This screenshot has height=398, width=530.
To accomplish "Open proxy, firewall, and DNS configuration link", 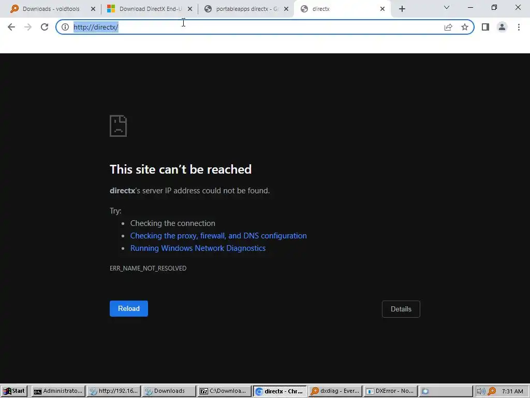I will point(218,236).
